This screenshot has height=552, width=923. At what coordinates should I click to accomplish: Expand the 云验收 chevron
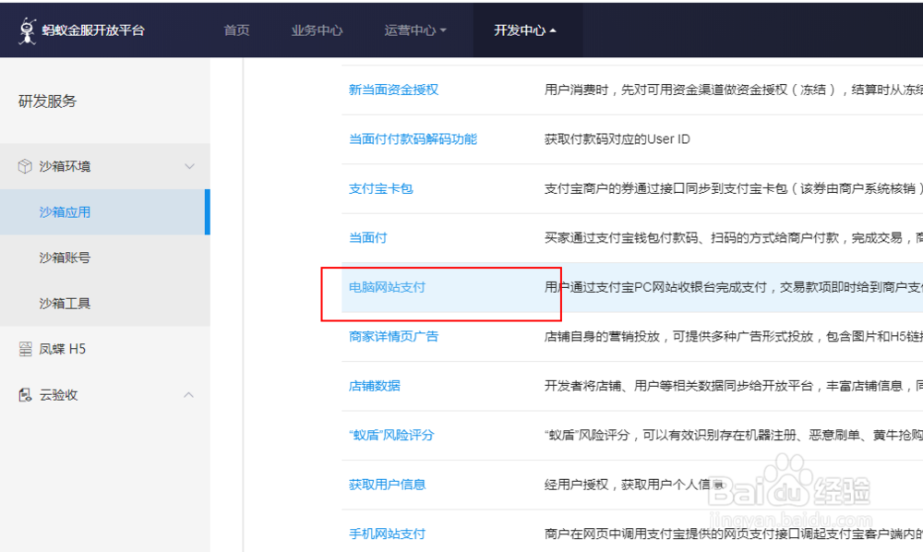(188, 395)
